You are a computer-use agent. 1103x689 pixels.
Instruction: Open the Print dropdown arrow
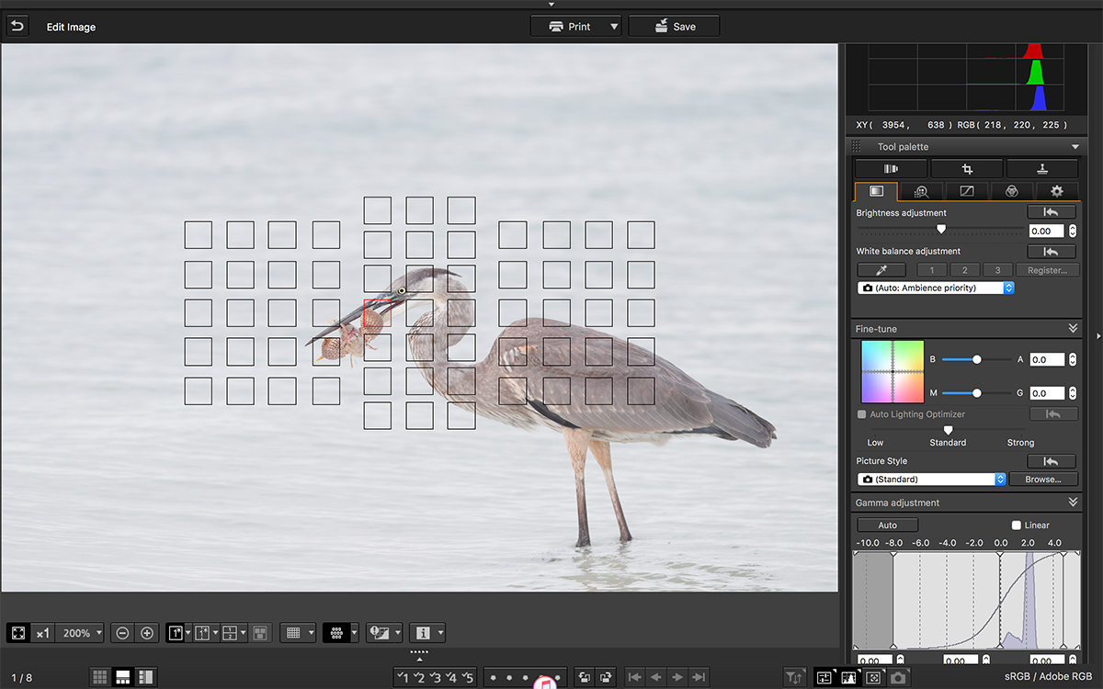(614, 27)
